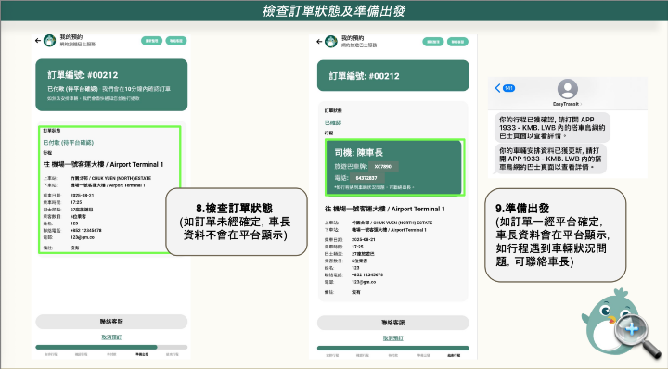Tap +852 12345678 on pending-confirmation screen

85,230
